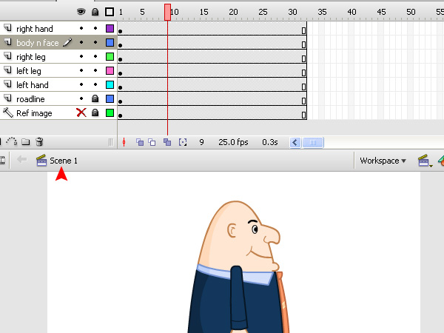
Task: Click frame 20 on the timeline ruler
Action: tap(233, 12)
